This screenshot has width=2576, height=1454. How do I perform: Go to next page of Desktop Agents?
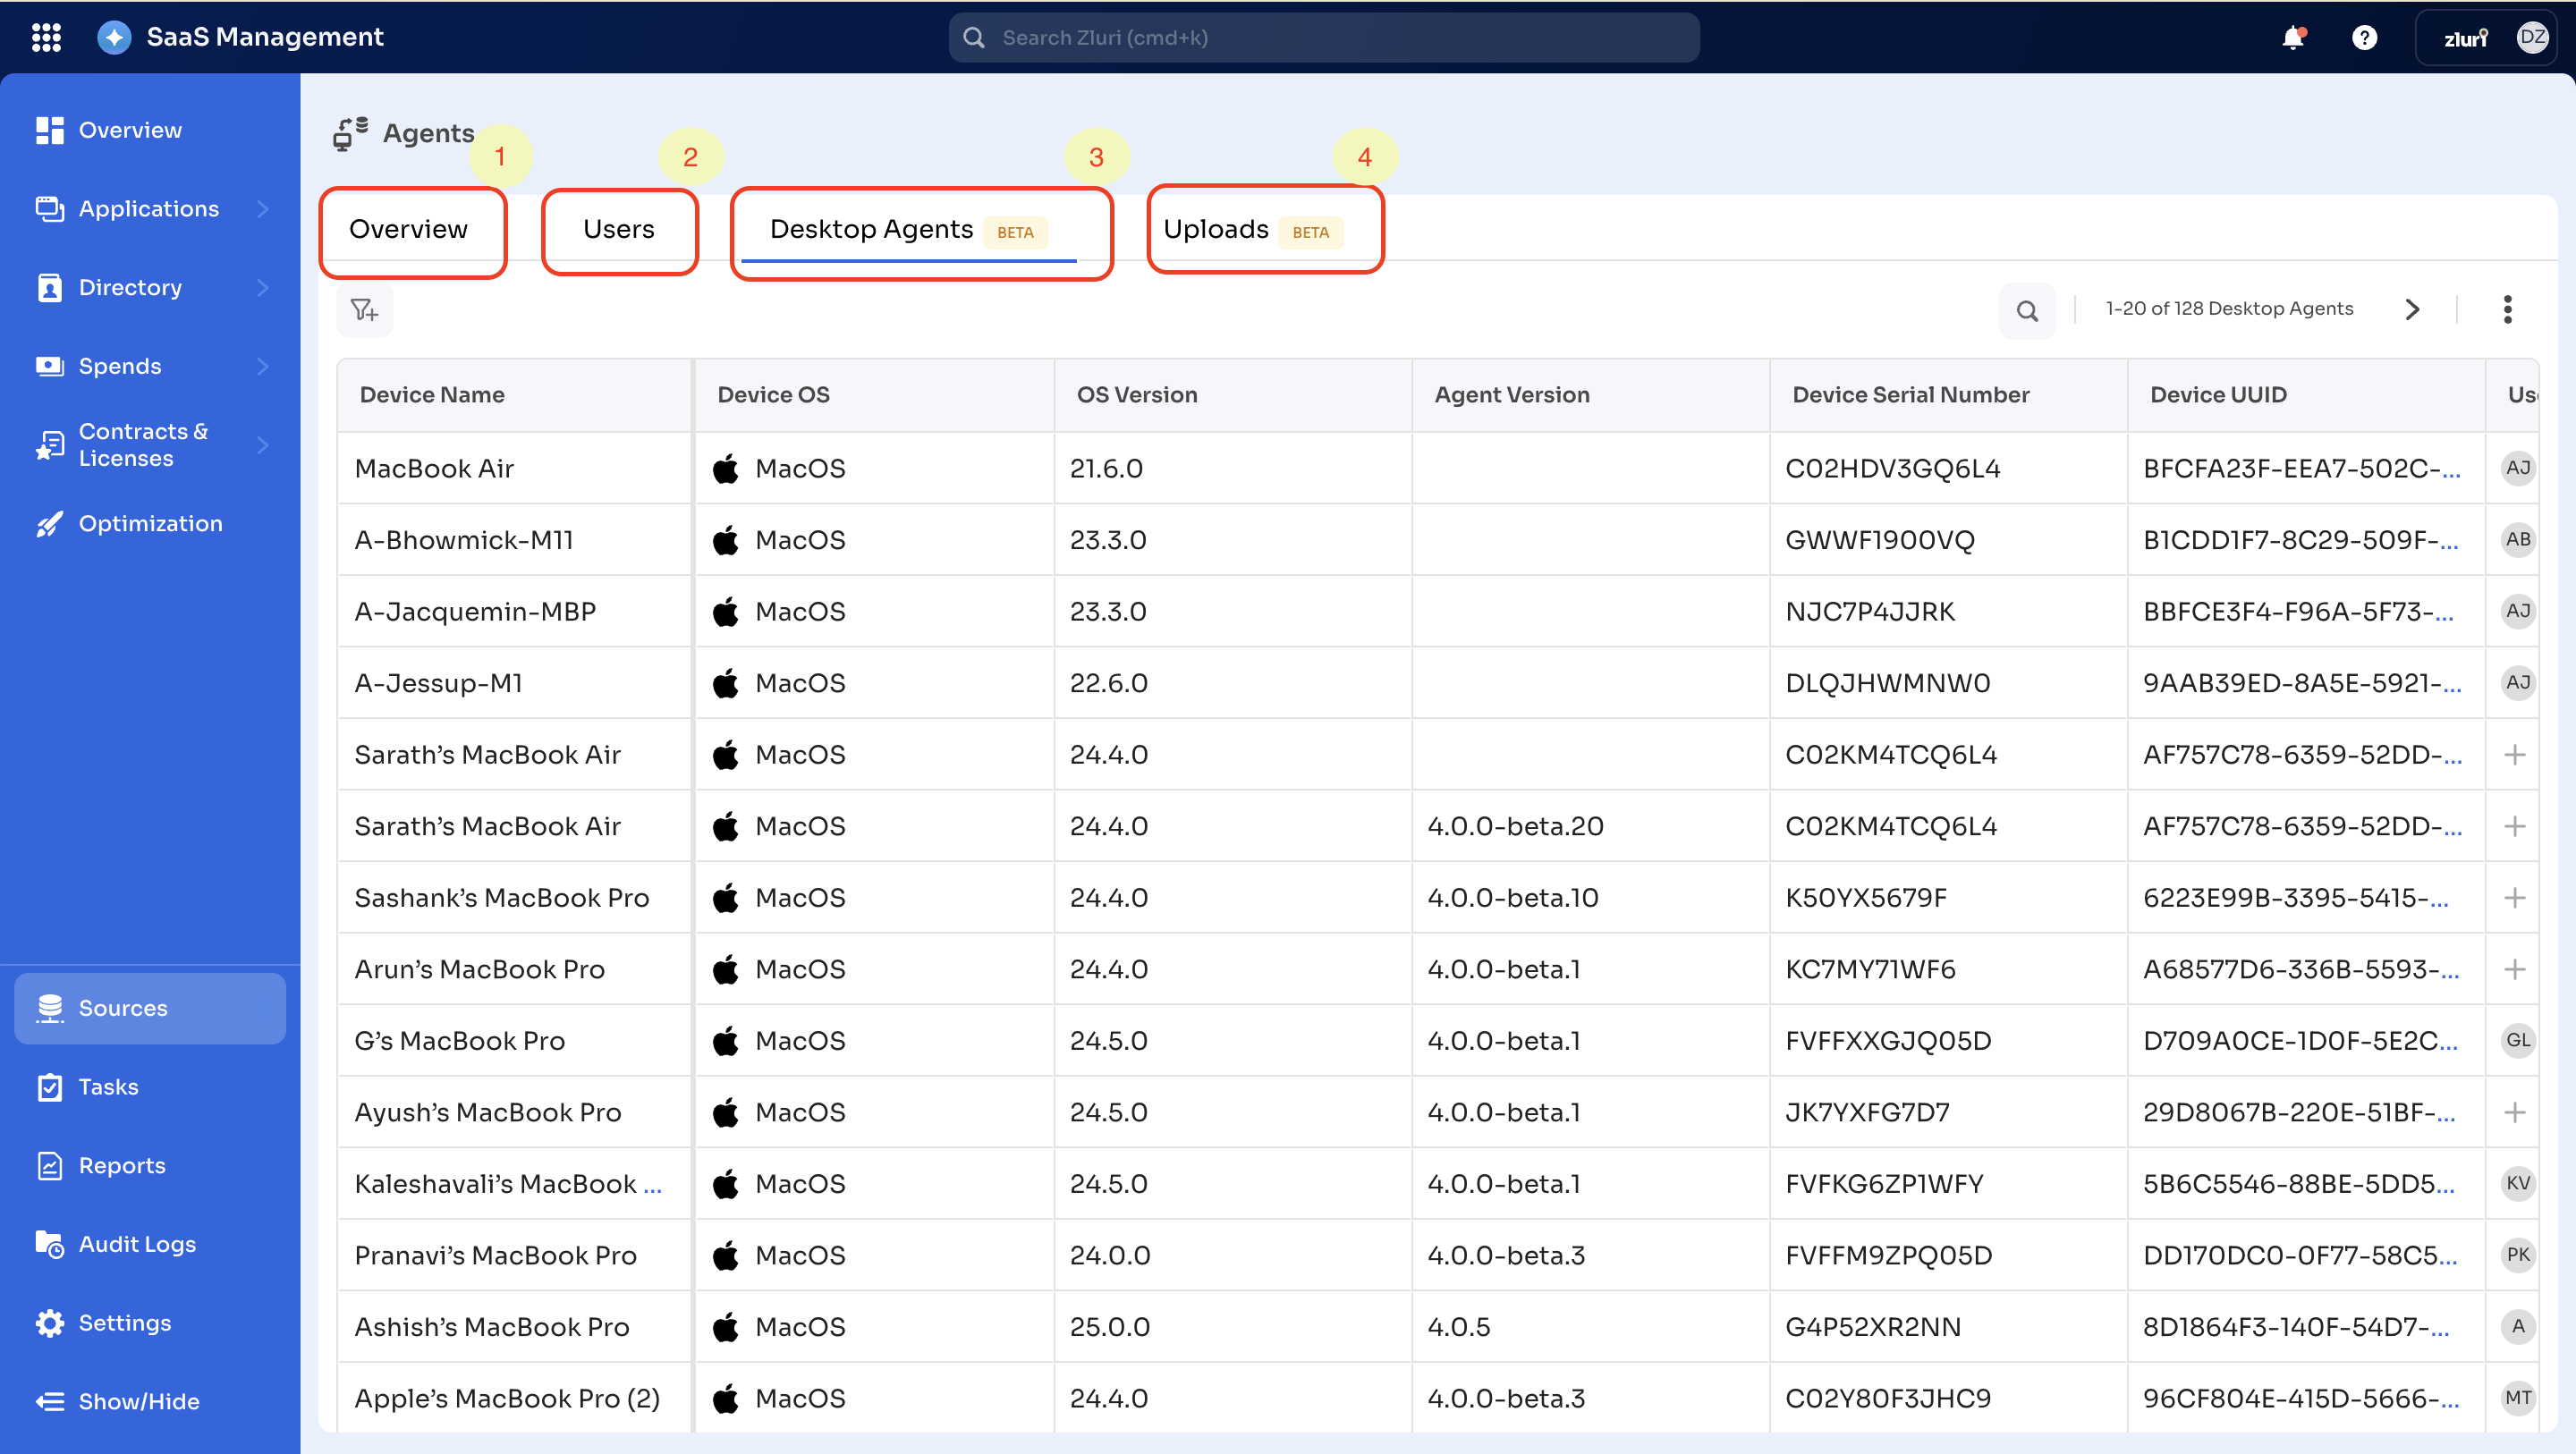coord(2412,309)
